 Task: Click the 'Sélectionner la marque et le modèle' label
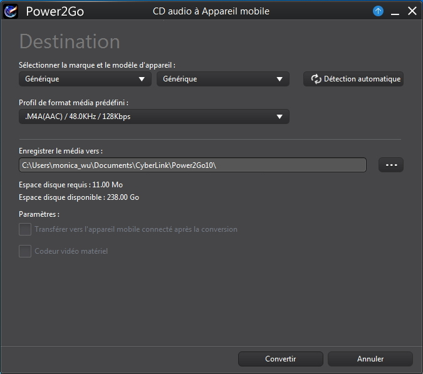pyautogui.click(x=97, y=65)
